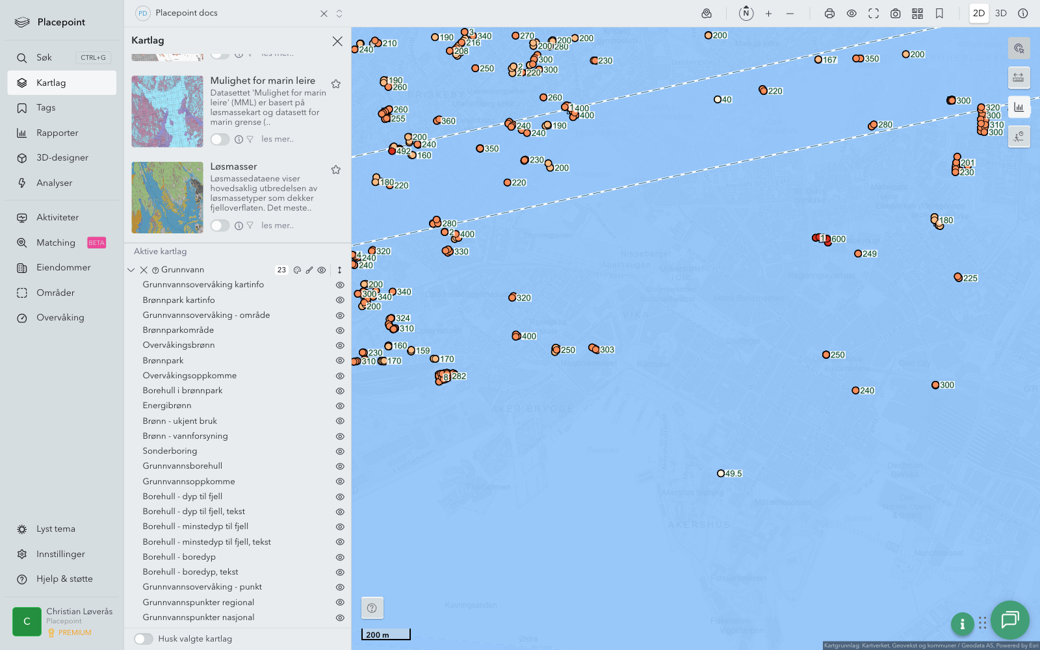
Task: Click the print icon in top toolbar
Action: (829, 14)
